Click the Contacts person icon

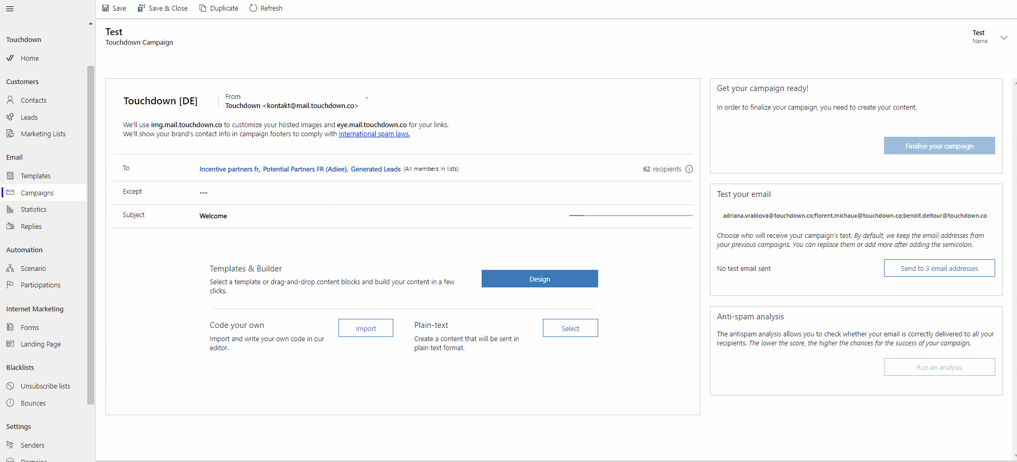(10, 100)
